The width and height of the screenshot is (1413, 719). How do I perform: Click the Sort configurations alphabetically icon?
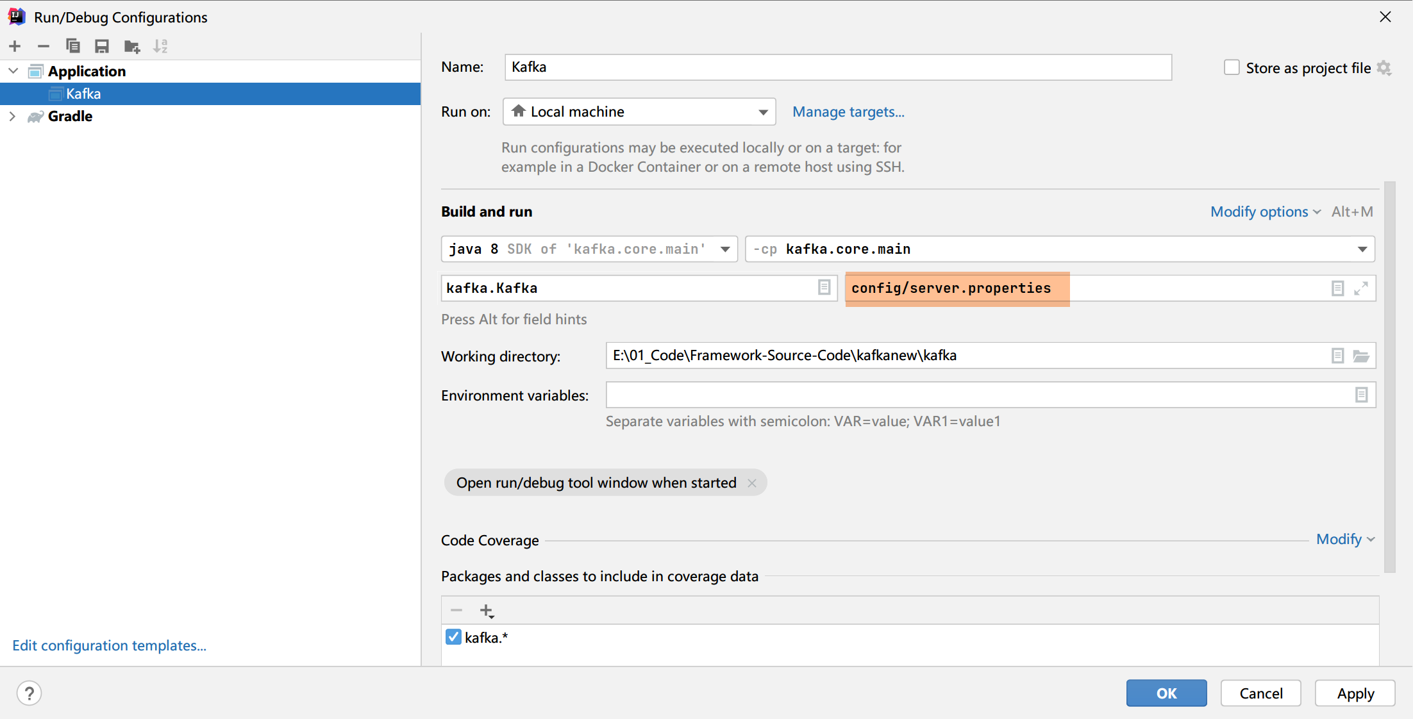click(x=160, y=46)
